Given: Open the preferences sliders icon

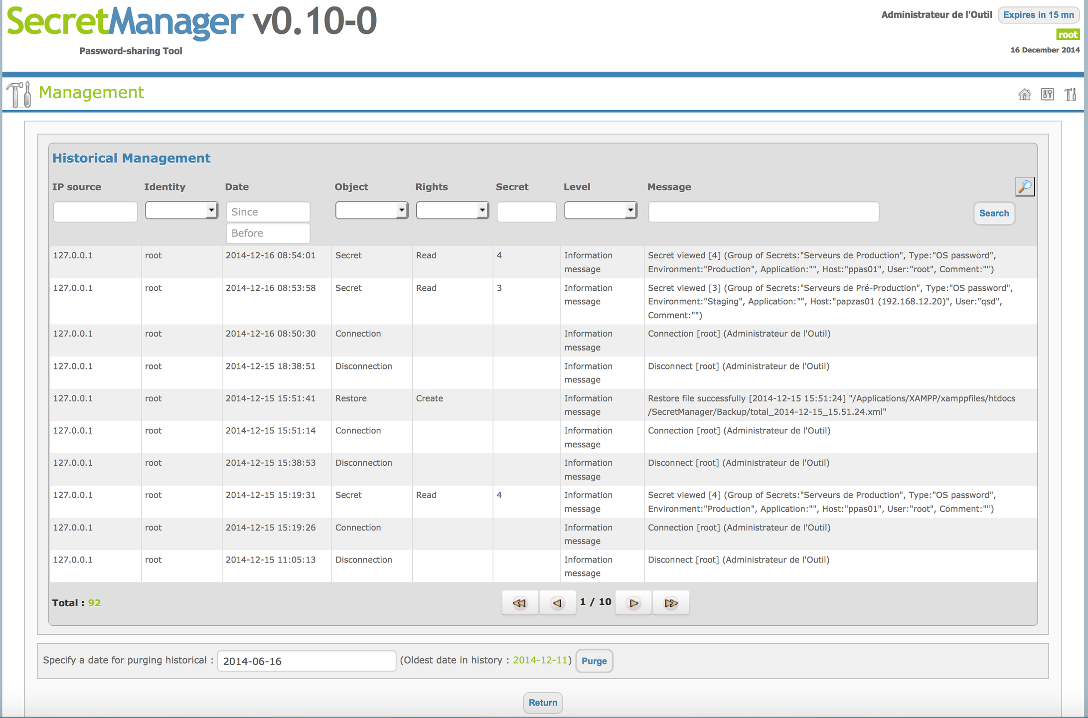Looking at the screenshot, I should click(x=1047, y=94).
